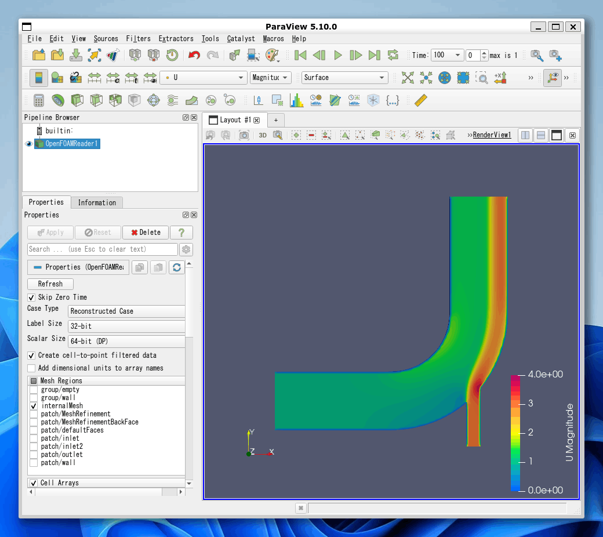Open file with the folder Open icon
The width and height of the screenshot is (603, 537).
click(38, 55)
